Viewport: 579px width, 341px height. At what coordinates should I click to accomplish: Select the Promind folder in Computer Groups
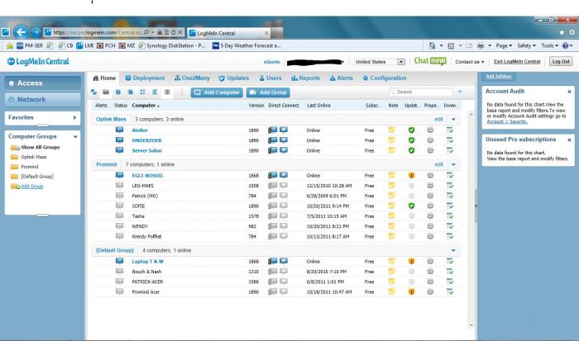(24, 167)
